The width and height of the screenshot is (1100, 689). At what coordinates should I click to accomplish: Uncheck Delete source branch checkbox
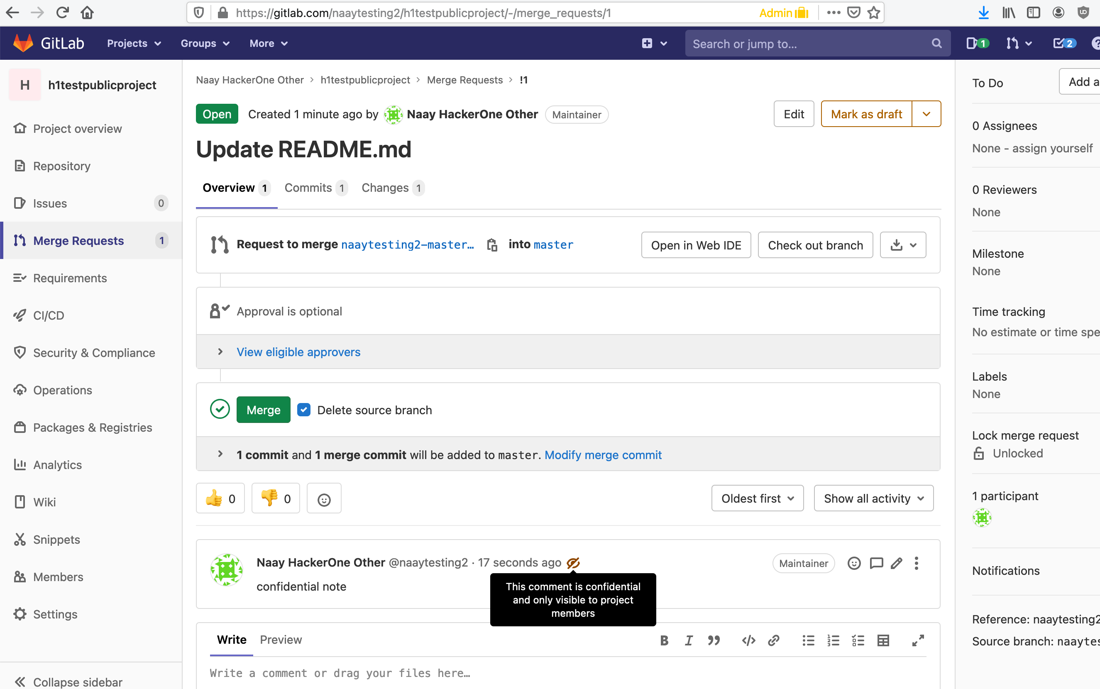(x=304, y=410)
